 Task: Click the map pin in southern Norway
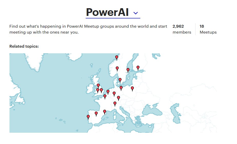[117, 69]
